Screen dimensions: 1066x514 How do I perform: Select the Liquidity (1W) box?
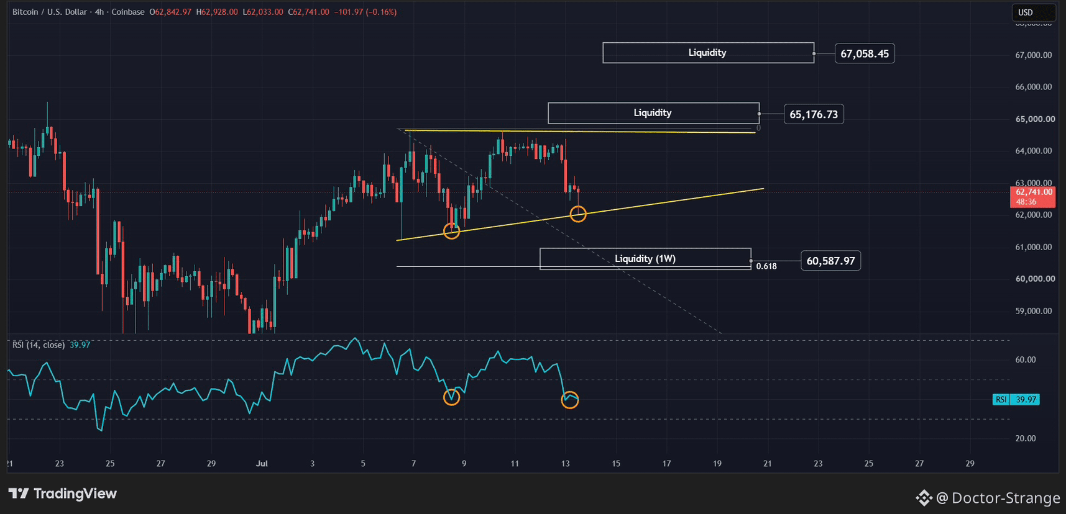tap(645, 259)
